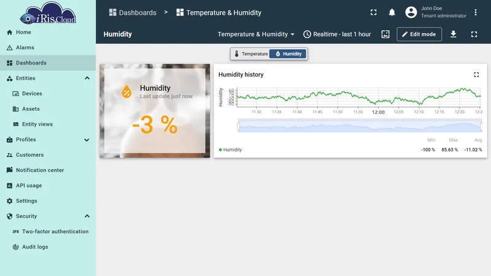
Task: Switch to the Temperature tab
Action: [250, 54]
